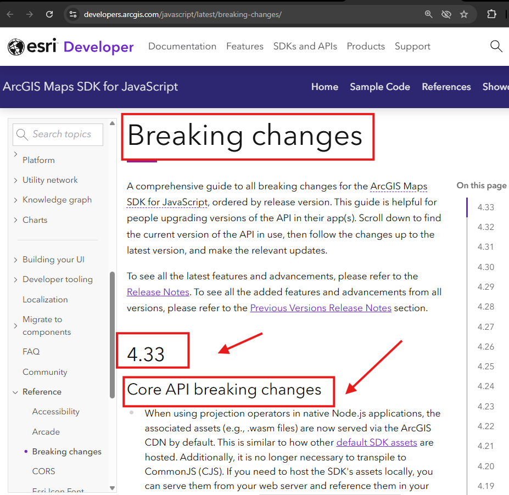Open the Support menu

pos(412,47)
